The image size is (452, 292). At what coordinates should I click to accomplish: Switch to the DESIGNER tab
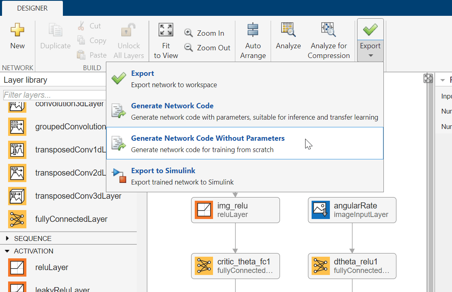click(32, 8)
